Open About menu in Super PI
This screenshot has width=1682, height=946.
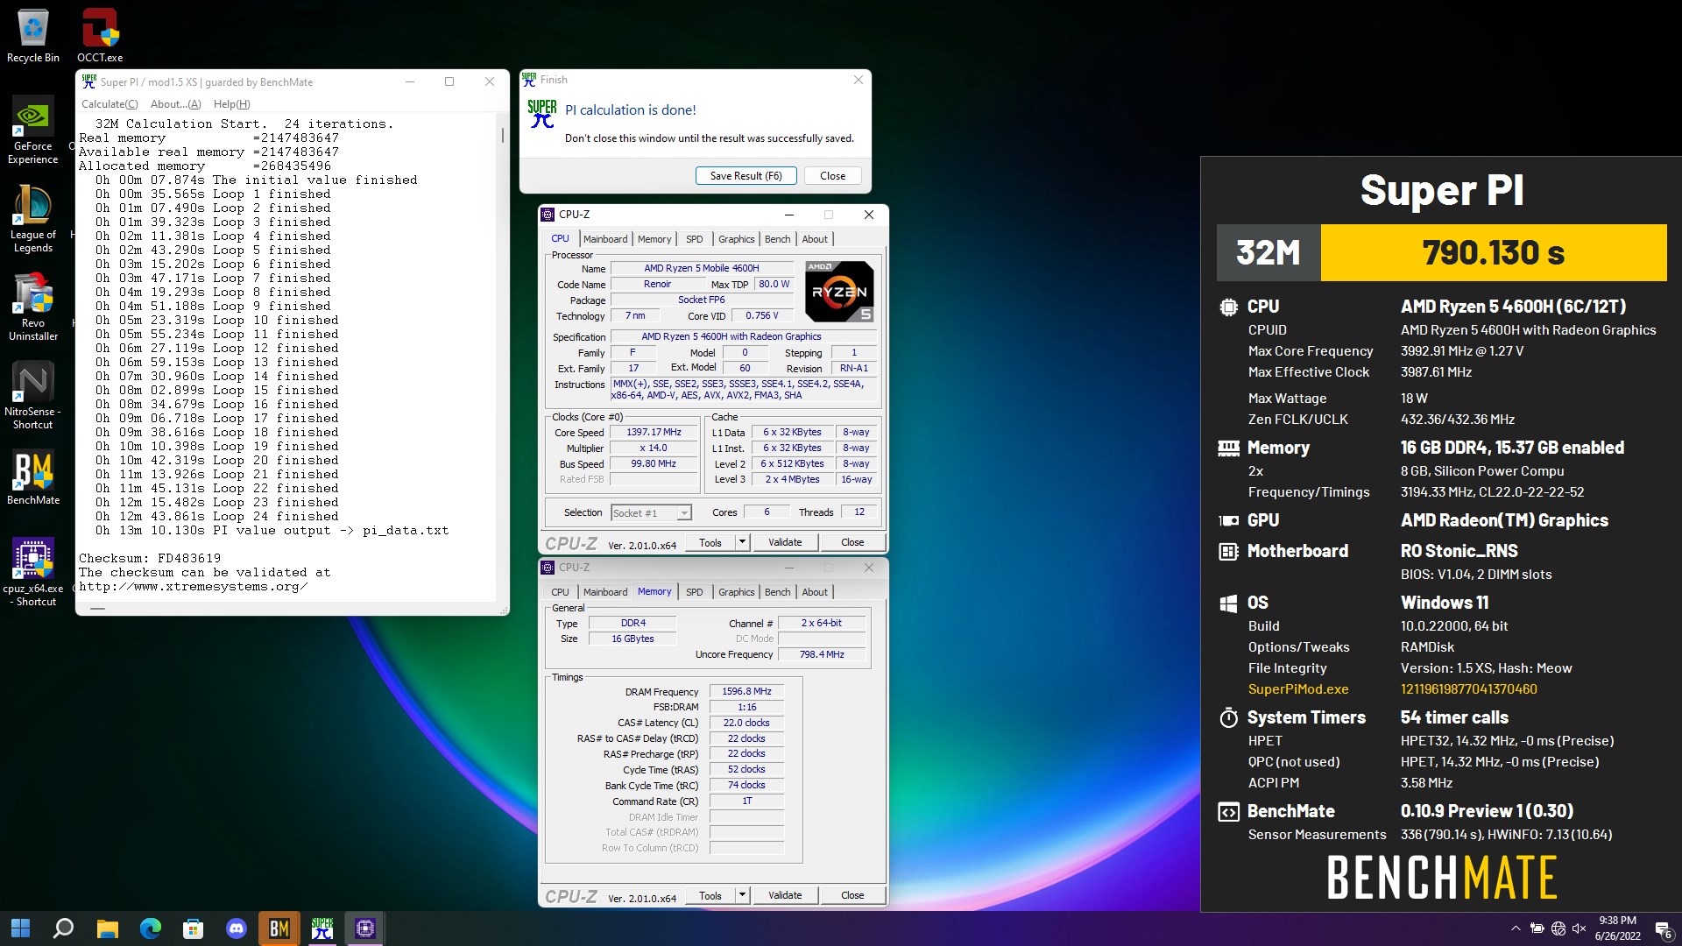tap(175, 103)
